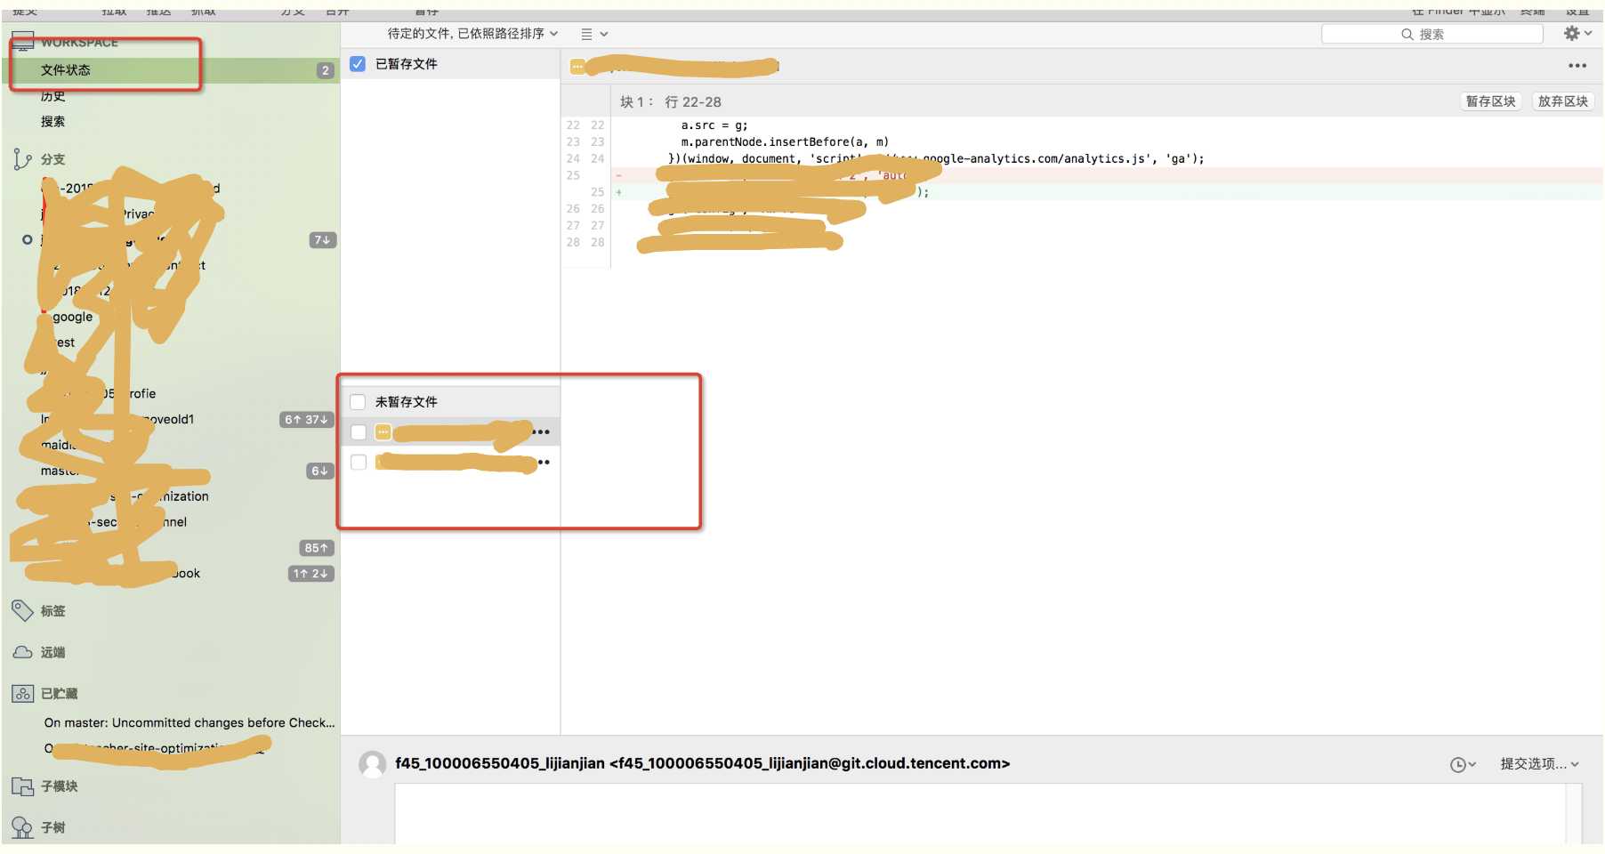Click the commit author avatar icon

pos(373,764)
